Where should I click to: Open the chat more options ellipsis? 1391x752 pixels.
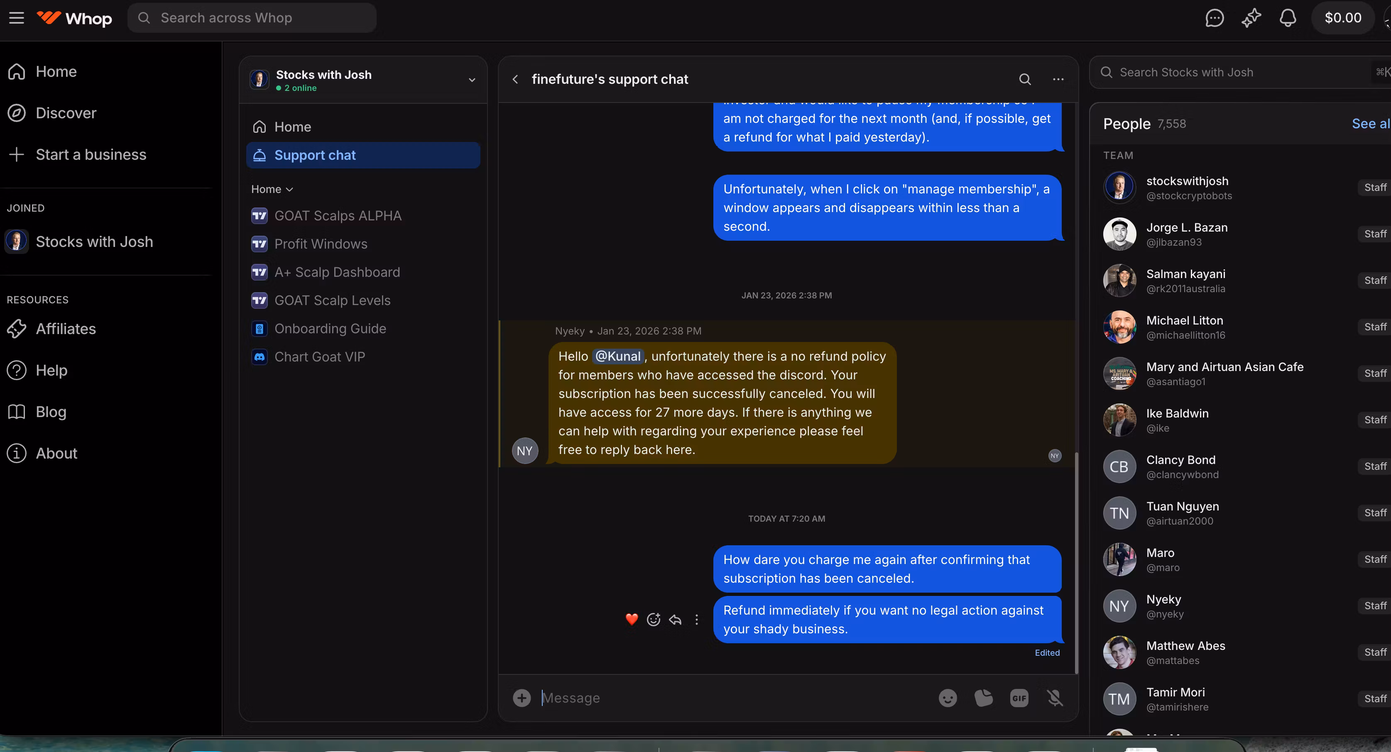tap(1058, 79)
